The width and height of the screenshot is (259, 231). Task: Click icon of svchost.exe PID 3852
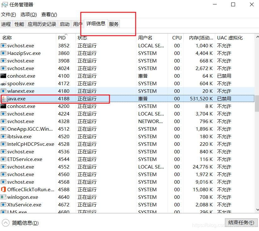point(3,45)
